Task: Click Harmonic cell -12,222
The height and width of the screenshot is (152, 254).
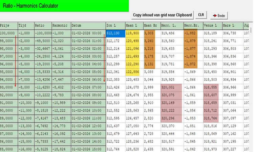Action: pos(61,111)
